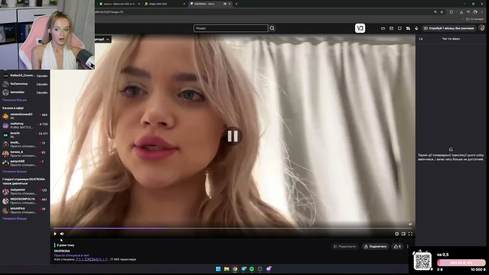Screen dimensions: 489x275
Task: Expand the аудиторії dropdown above the video
Action: pos(102,39)
